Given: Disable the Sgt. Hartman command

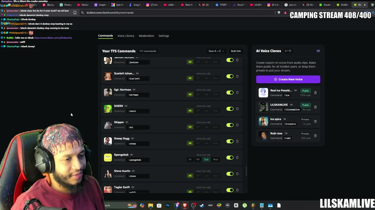Looking at the screenshot, I should pos(230,93).
